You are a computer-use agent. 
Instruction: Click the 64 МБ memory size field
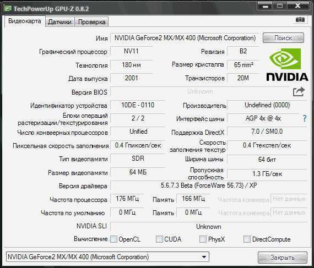pyautogui.click(x=138, y=172)
